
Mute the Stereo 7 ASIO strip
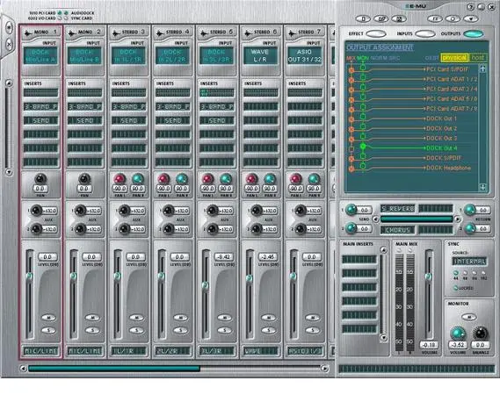click(x=313, y=318)
